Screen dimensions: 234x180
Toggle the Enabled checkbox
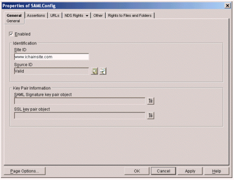pos(11,34)
